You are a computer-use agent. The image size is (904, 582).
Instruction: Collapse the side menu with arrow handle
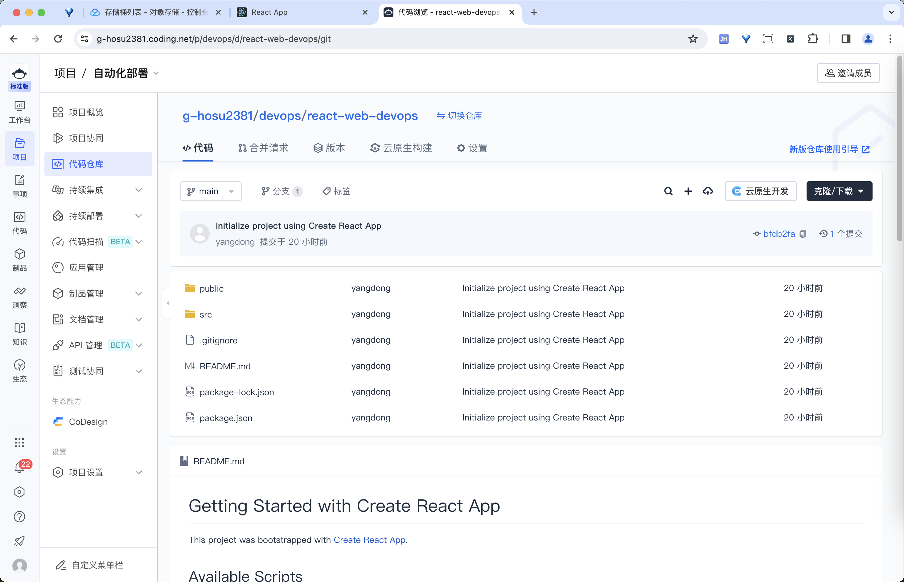(x=167, y=303)
